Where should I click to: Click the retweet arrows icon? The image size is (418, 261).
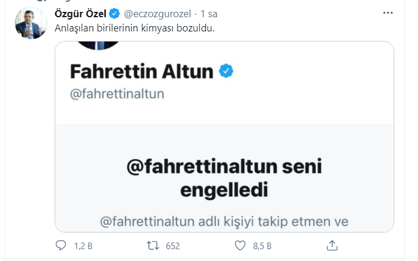coord(152,245)
